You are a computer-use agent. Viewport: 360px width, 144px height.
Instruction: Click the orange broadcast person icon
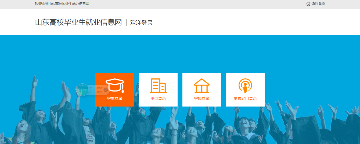pos(245,86)
